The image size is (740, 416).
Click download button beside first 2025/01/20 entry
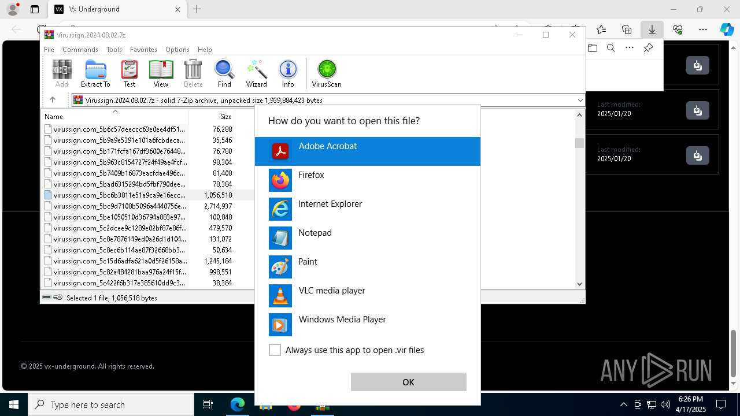pyautogui.click(x=698, y=110)
